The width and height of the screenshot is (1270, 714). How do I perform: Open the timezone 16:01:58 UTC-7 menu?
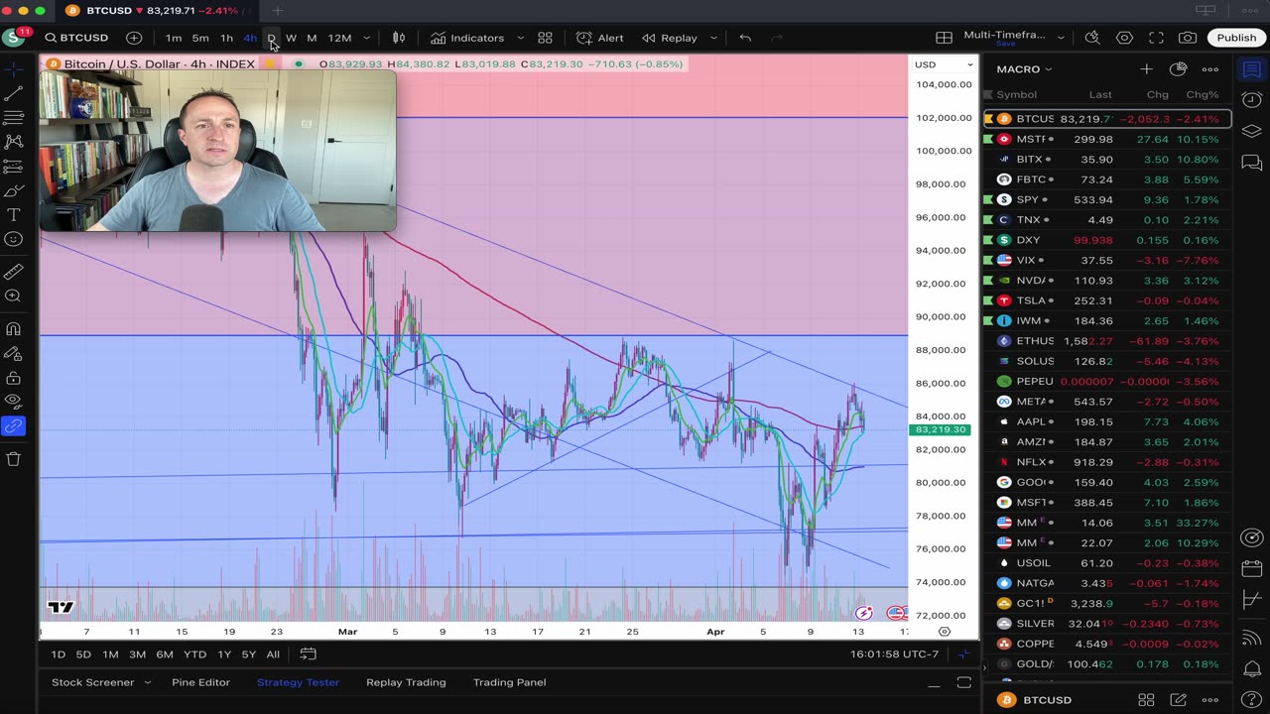[894, 654]
